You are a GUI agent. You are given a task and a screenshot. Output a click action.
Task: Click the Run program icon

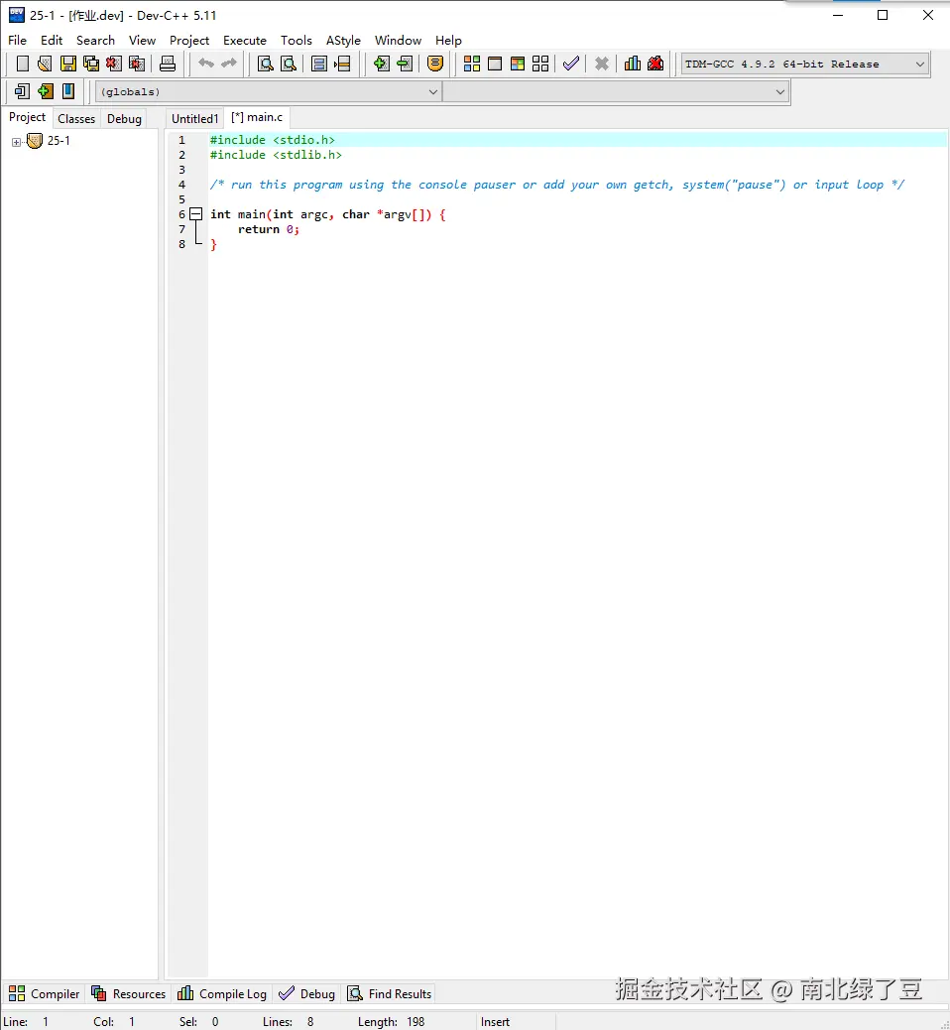(x=495, y=64)
